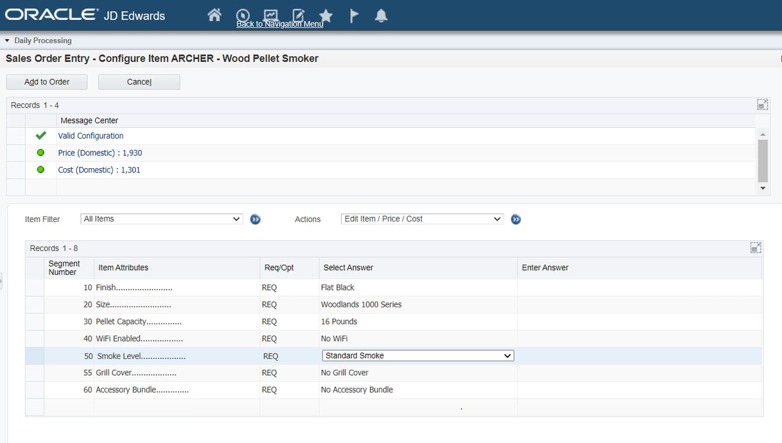The width and height of the screenshot is (782, 443).
Task: Apply the Item Filter with the Go arrow
Action: [255, 219]
